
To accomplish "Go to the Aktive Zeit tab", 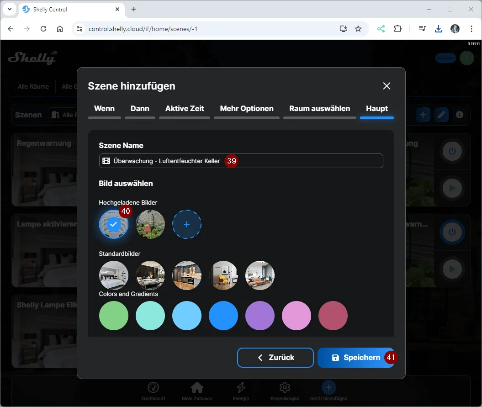I will coord(185,109).
